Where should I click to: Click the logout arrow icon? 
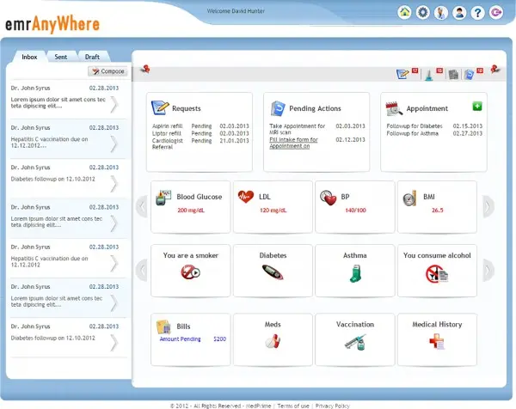[x=496, y=13]
